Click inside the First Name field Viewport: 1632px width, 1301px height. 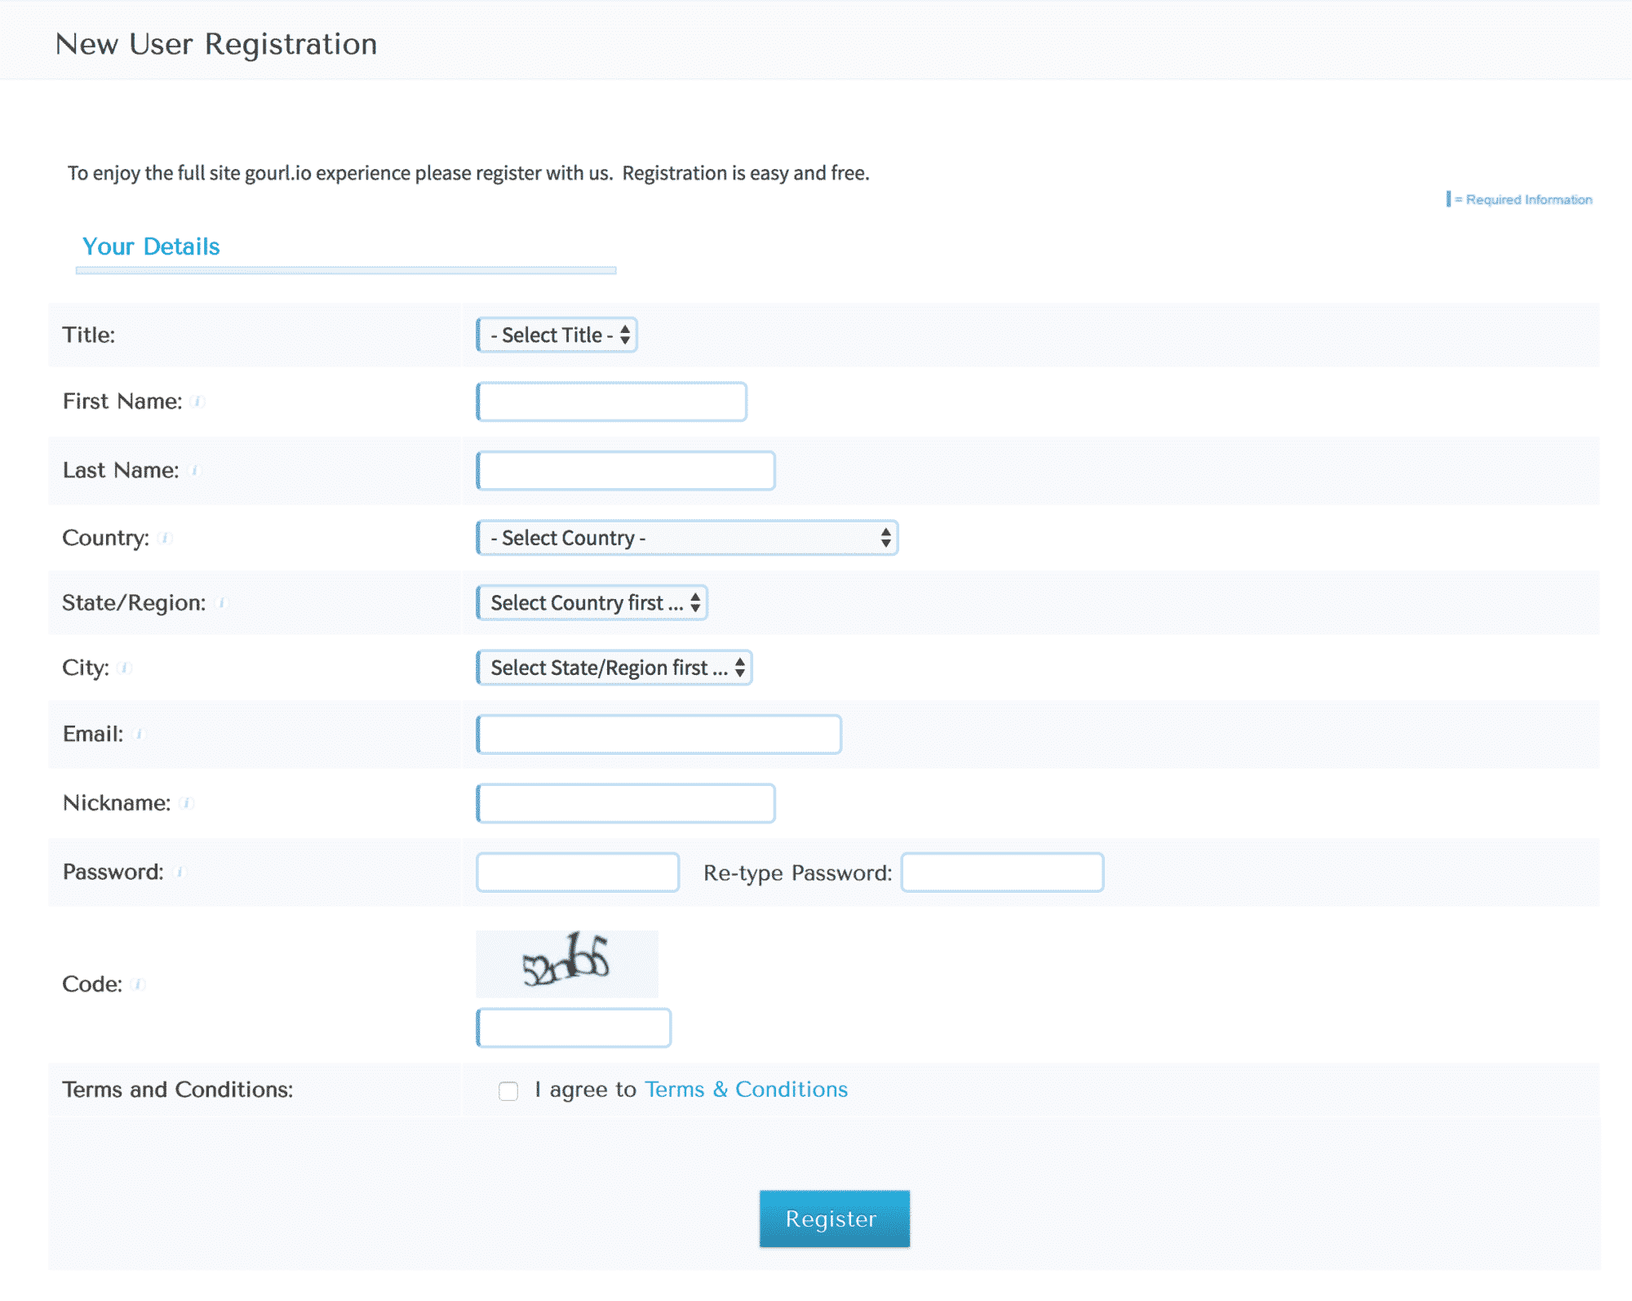tap(611, 402)
